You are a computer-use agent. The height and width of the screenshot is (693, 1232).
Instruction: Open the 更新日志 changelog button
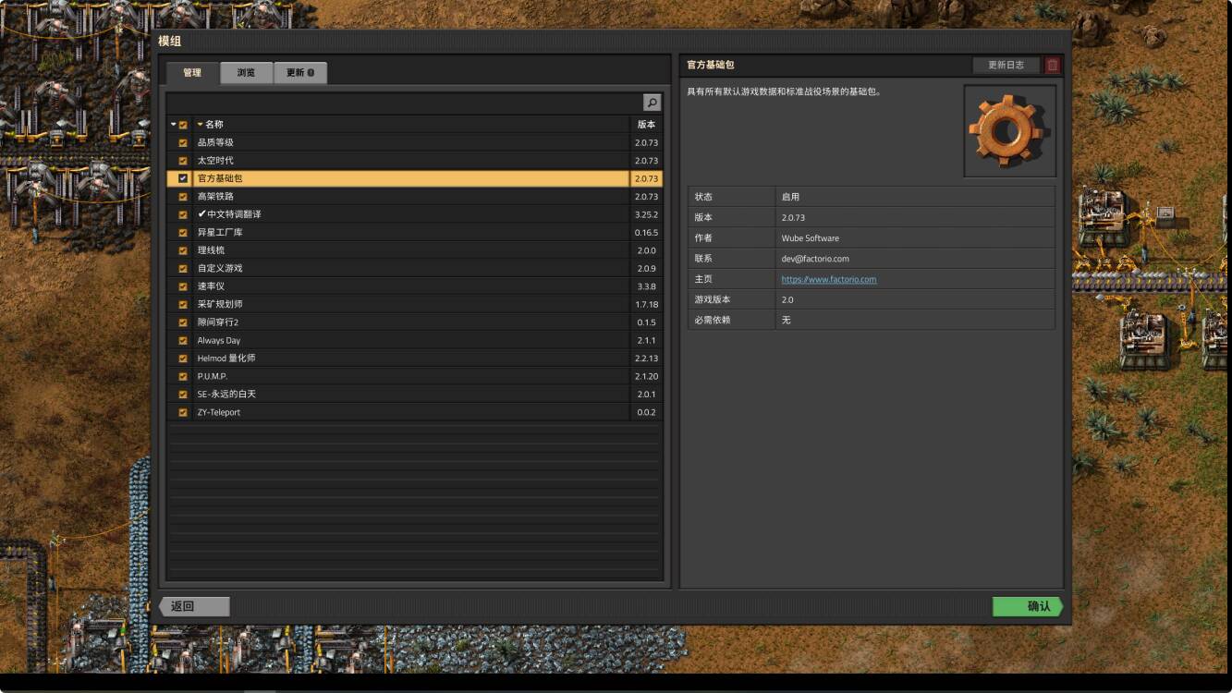(1006, 65)
